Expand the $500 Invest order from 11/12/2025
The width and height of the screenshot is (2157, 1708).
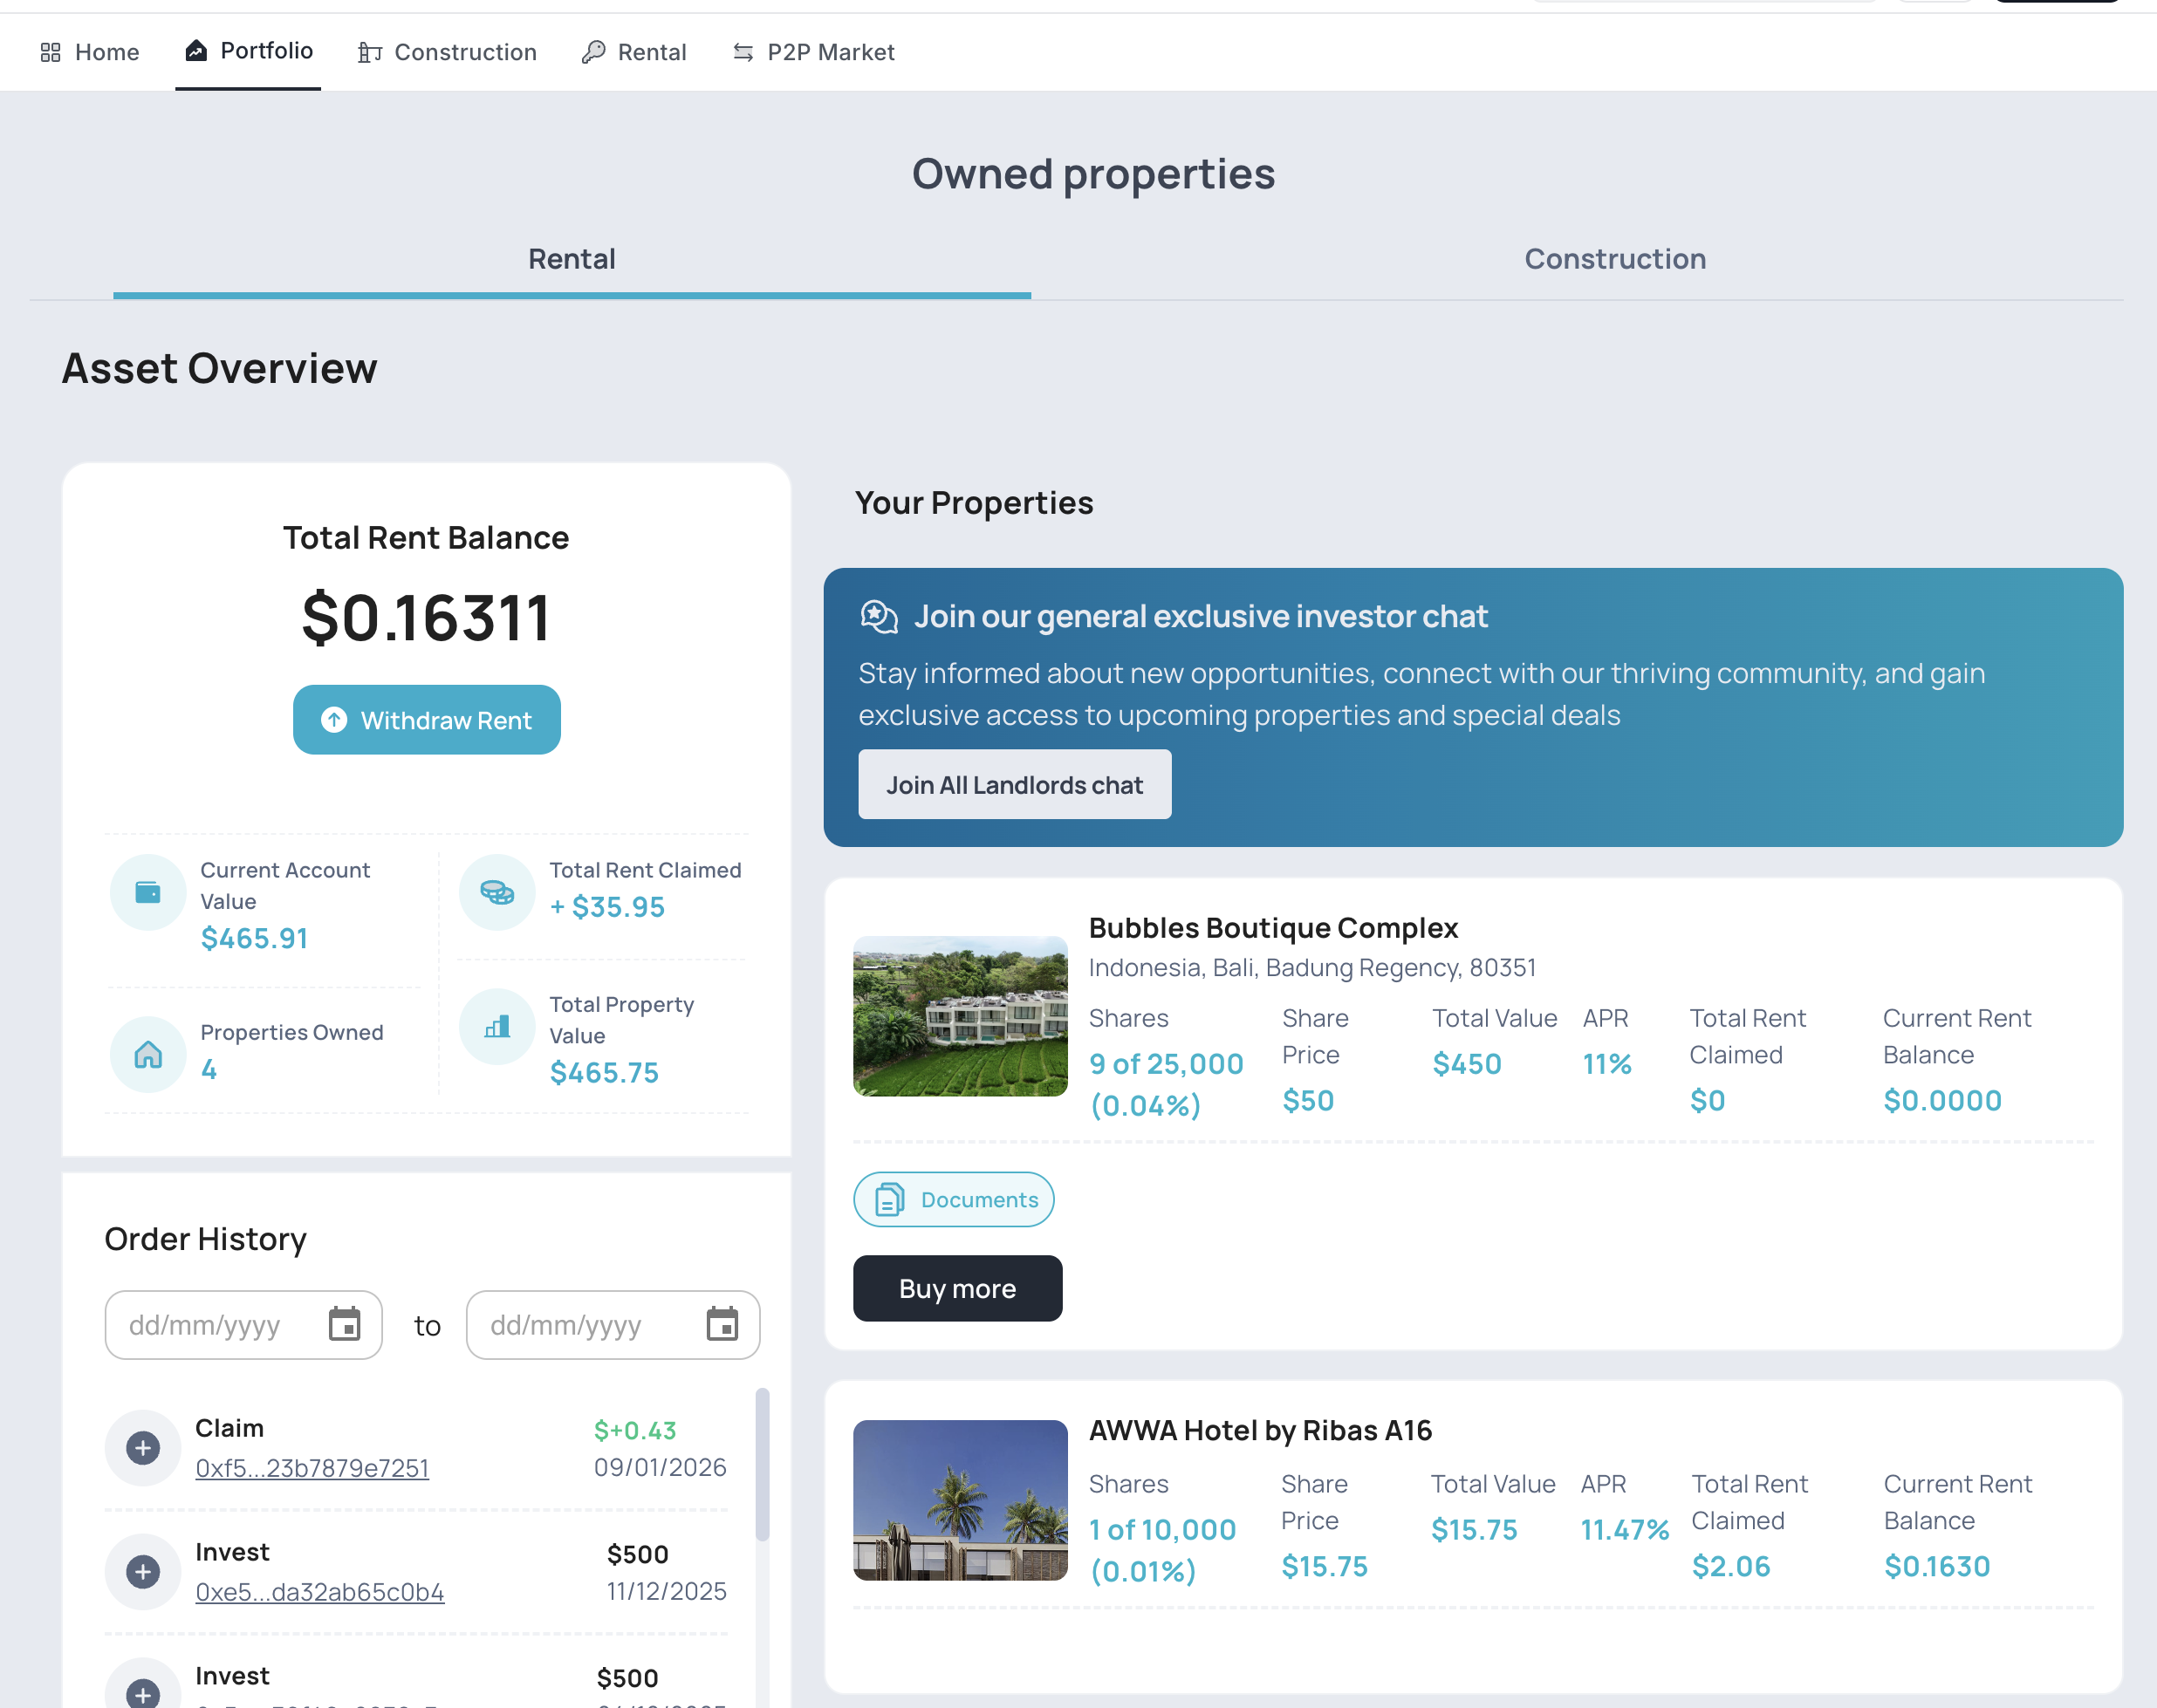pos(143,1571)
